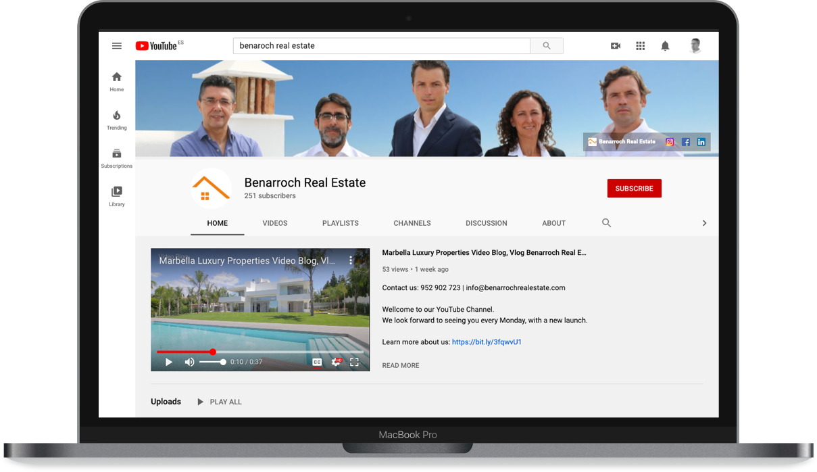Select the HOME channel tab
This screenshot has height=472, width=817.
(218, 223)
